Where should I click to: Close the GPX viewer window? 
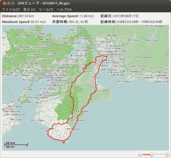(4, 3)
